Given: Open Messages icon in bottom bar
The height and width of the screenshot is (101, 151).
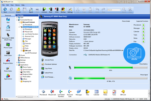Looking at the screenshot, I should (79, 93).
